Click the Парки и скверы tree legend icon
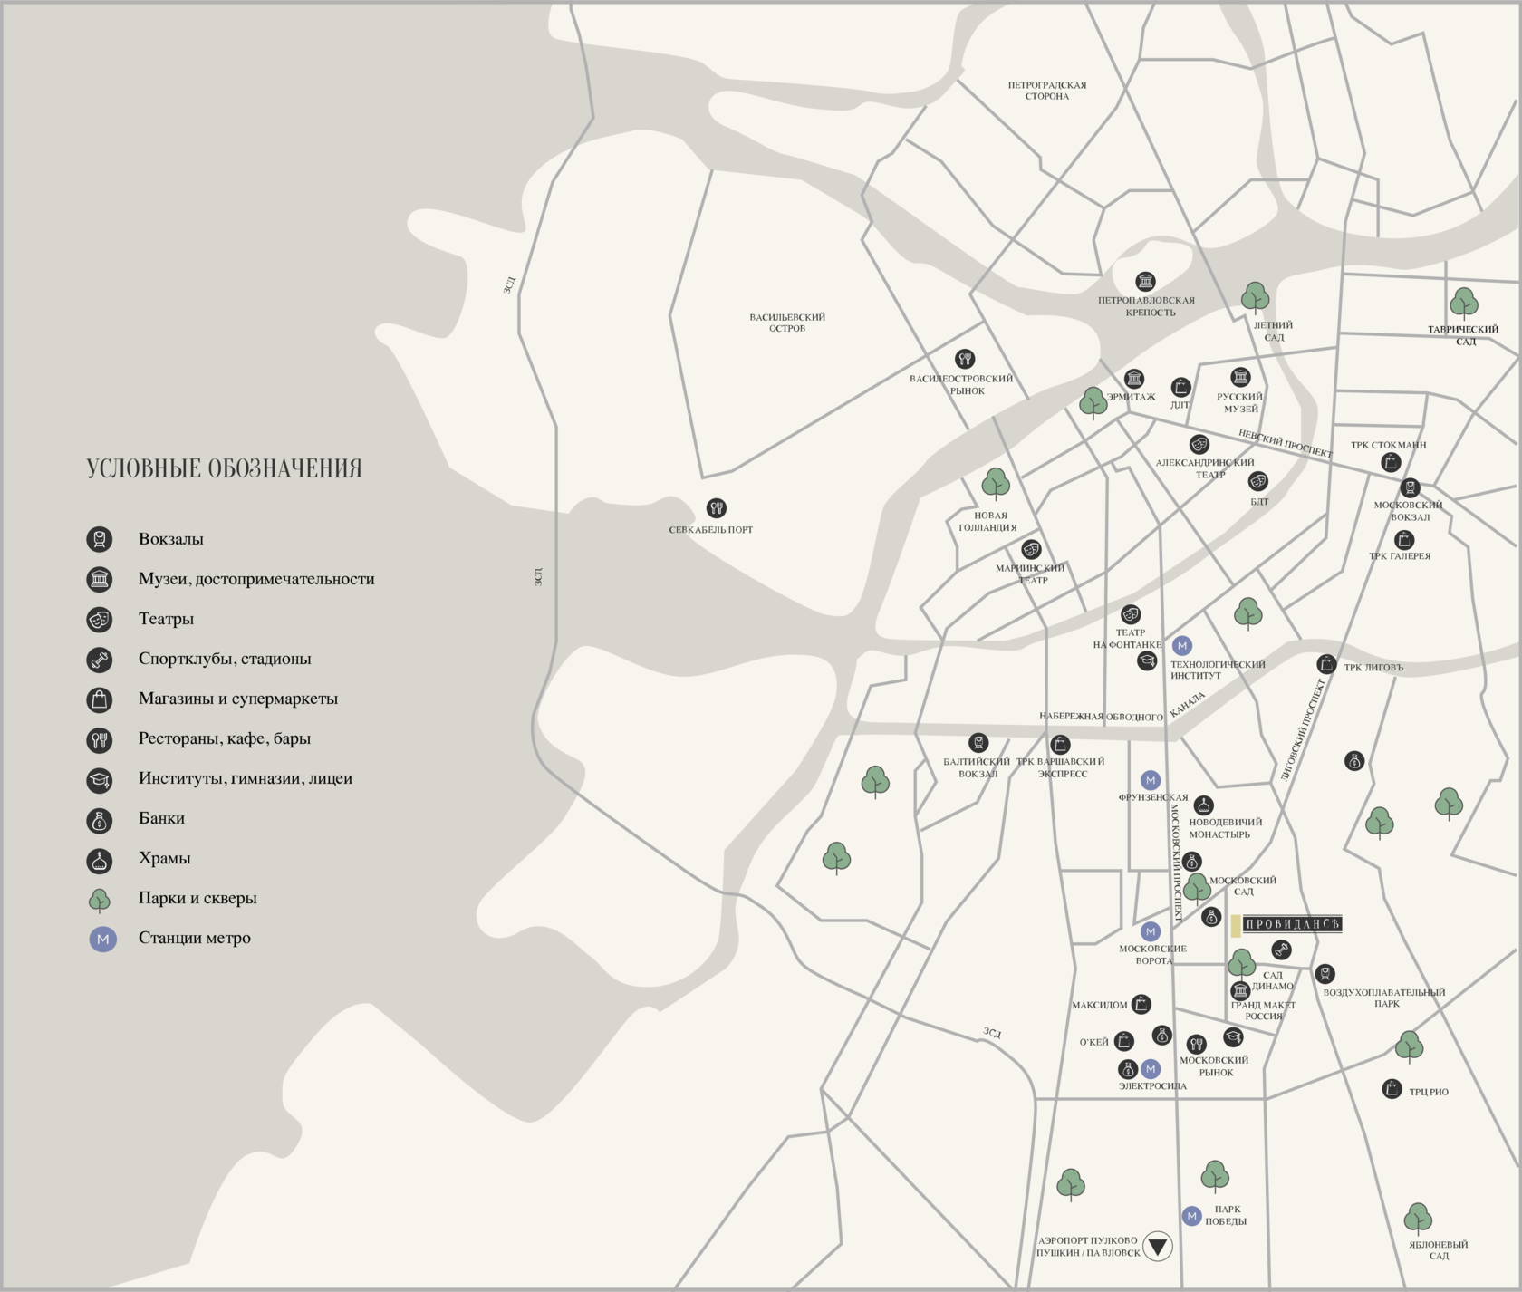Viewport: 1522px width, 1292px height. pos(100,900)
